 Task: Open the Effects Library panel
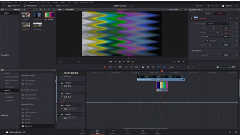point(31,6)
